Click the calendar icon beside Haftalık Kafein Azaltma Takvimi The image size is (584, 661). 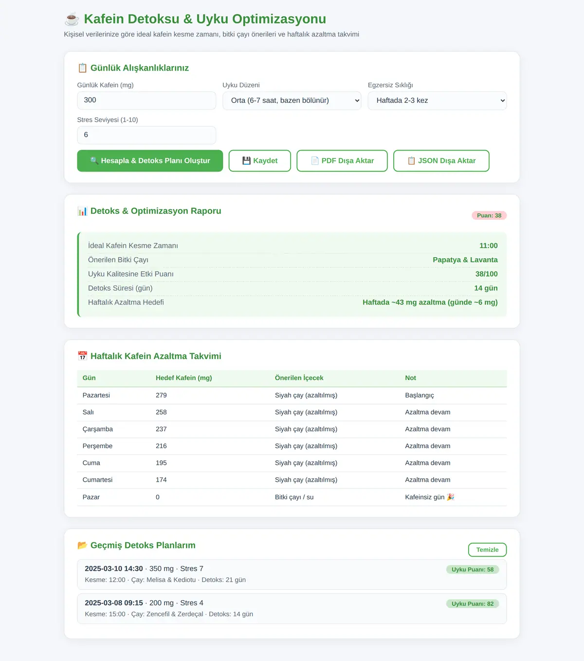pos(82,356)
